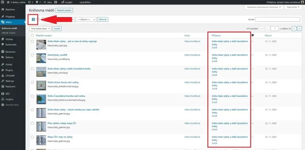This screenshot has width=305, height=150.
Task: Tick checkbox for Mapa ČR s tipy na výlety
Action: tap(32, 137)
